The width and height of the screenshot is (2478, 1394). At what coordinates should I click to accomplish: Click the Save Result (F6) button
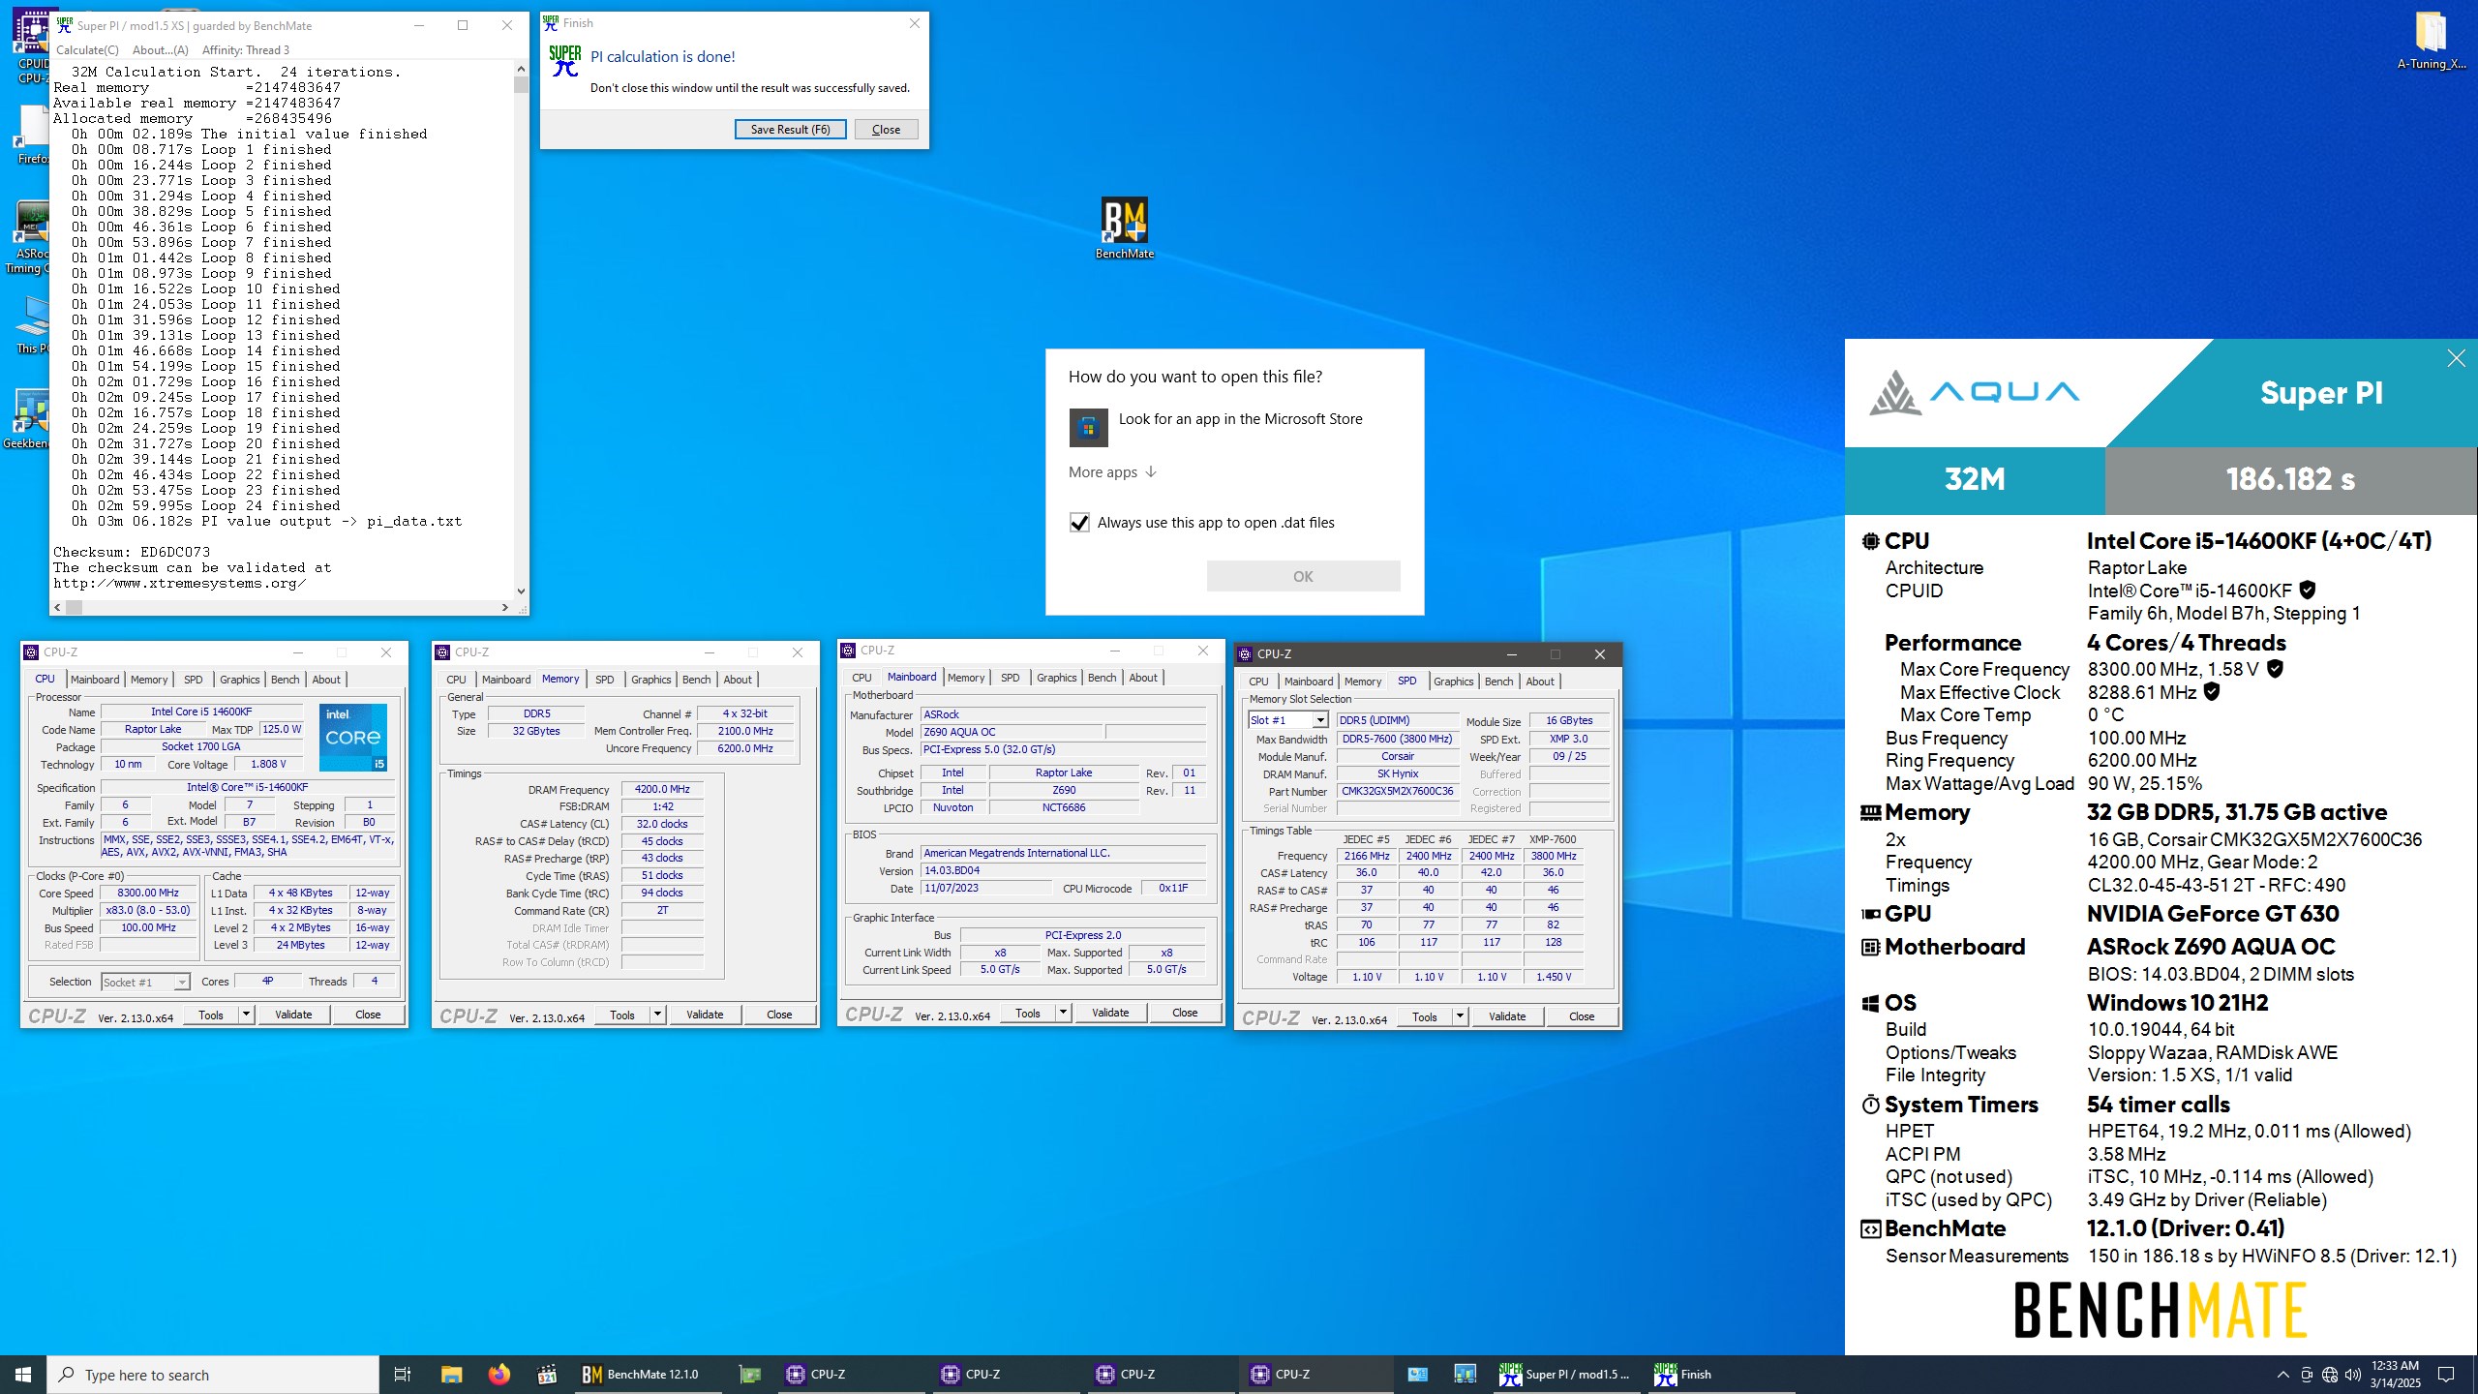click(790, 130)
